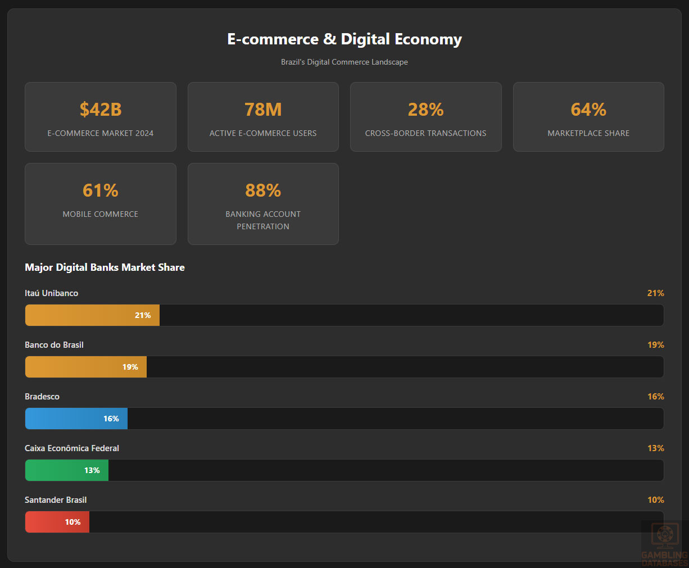Image resolution: width=689 pixels, height=568 pixels.
Task: Click the green Caixa Econômica Federal bar
Action: tap(67, 470)
